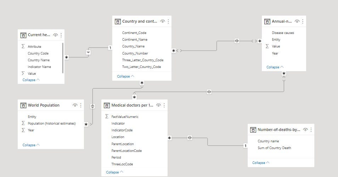Toggle visibility eye of Current he... table
The width and height of the screenshot is (338, 177).
[55, 35]
